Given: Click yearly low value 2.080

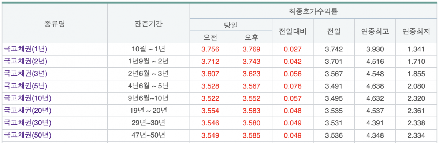Looking at the screenshot, I should pyautogui.click(x=416, y=86).
